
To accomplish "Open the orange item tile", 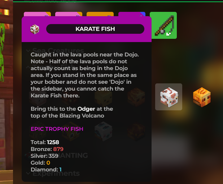I will point(100,14).
